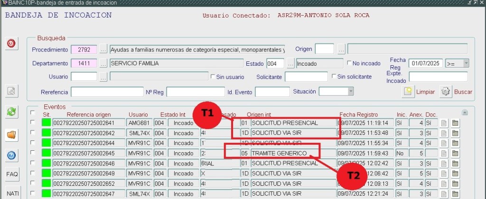The width and height of the screenshot is (486, 199).
Task: Click the green refresh icon in sidebar
Action: pyautogui.click(x=12, y=112)
